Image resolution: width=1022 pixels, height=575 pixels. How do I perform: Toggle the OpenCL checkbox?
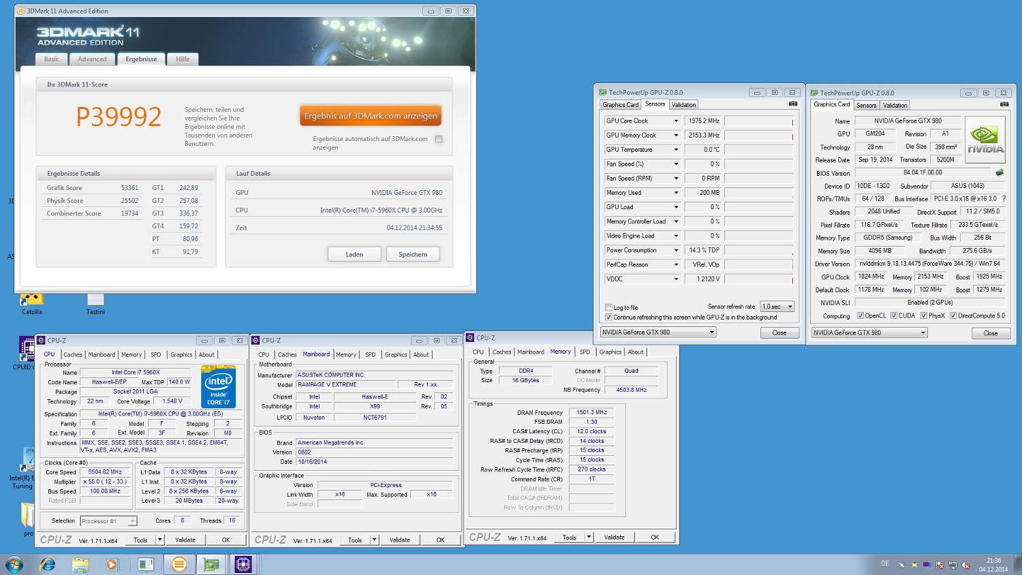[x=861, y=315]
